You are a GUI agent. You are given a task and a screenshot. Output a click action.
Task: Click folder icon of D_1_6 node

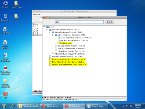(48, 27)
